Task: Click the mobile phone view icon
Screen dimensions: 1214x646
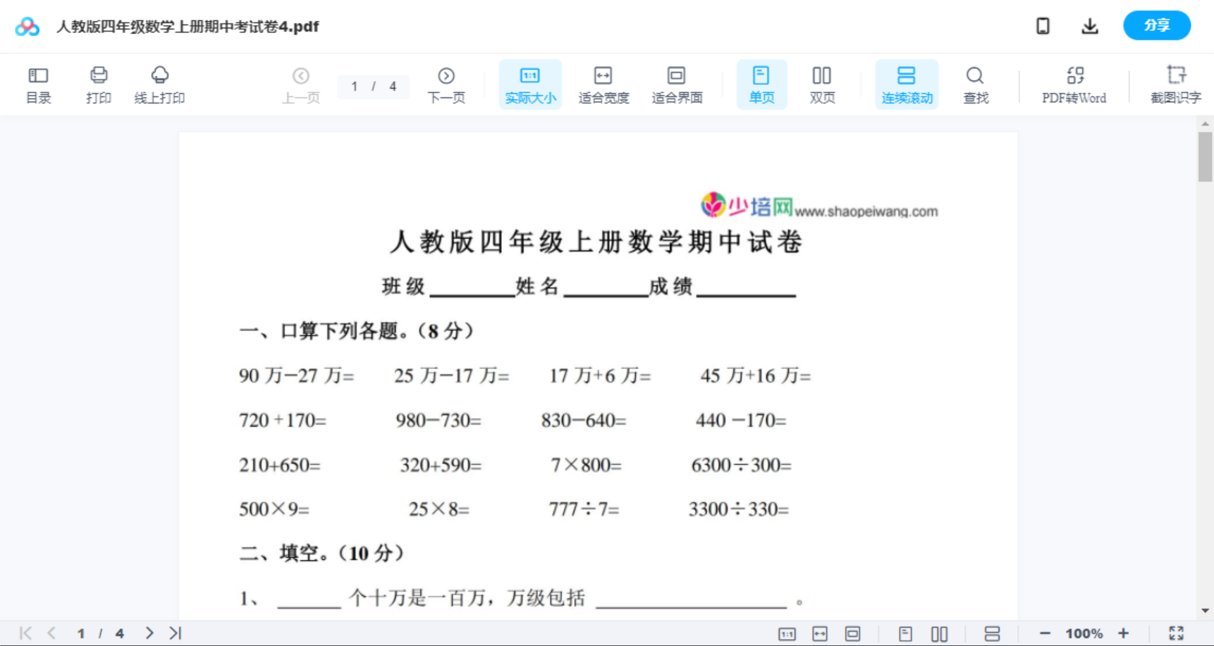Action: [1043, 25]
